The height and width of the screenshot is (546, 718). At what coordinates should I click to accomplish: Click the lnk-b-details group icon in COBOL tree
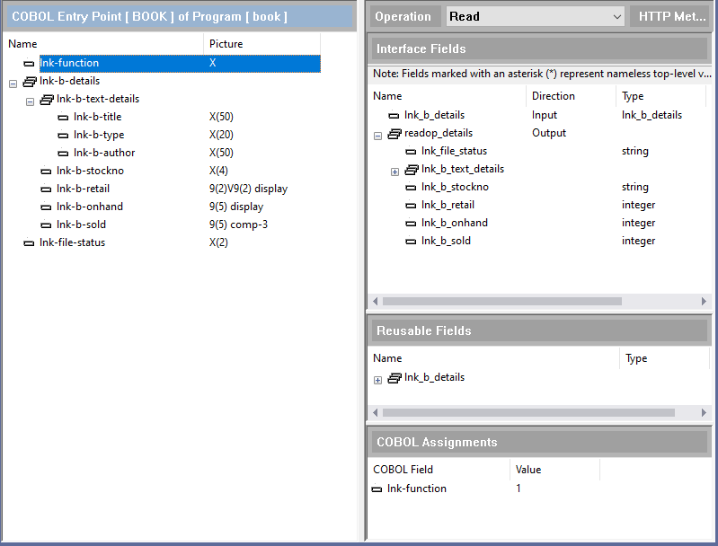(29, 82)
